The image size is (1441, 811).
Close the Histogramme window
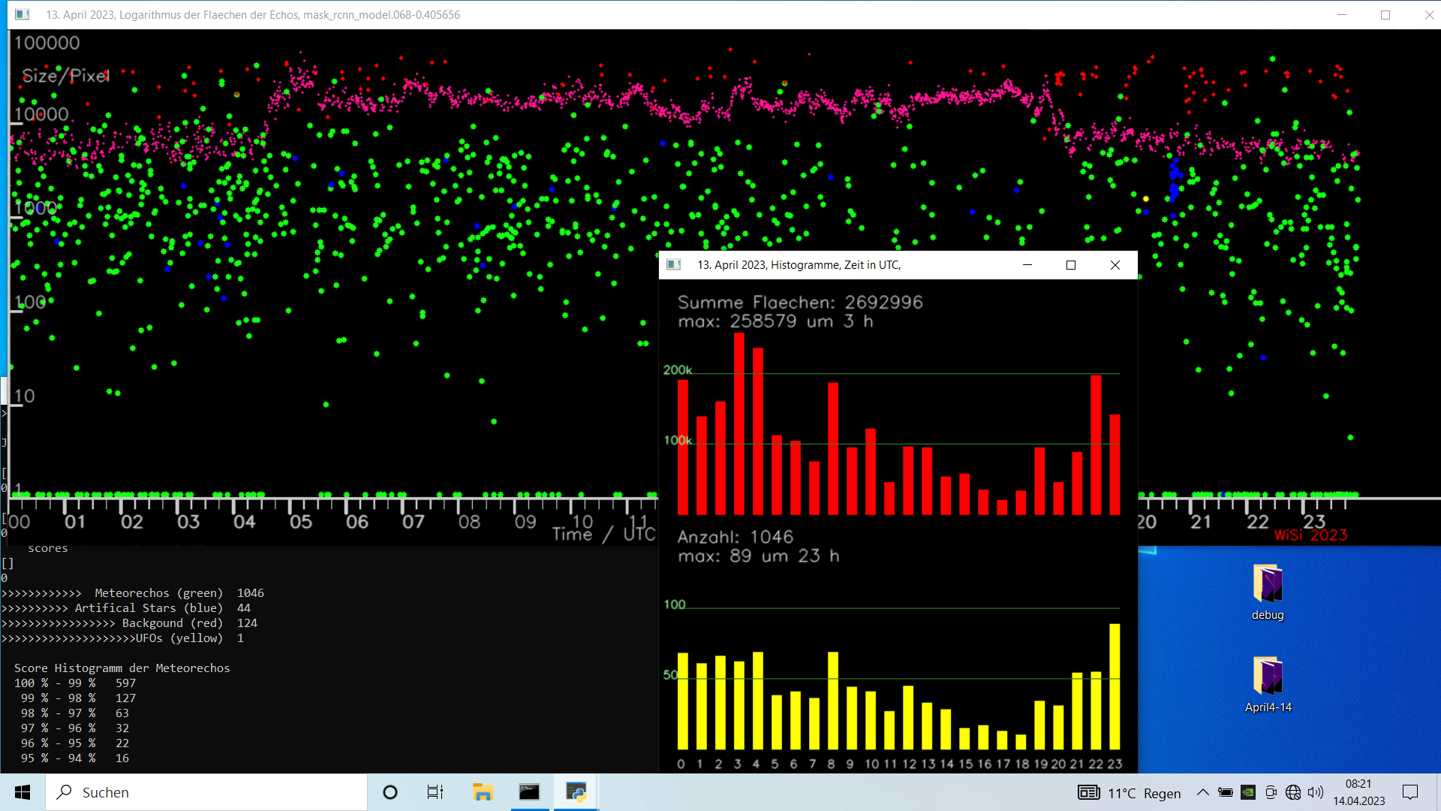pyautogui.click(x=1115, y=264)
